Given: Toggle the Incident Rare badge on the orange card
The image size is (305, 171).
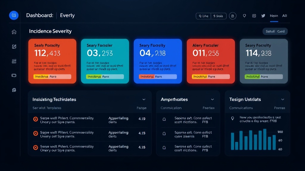Looking at the screenshot, I should coord(52,77).
